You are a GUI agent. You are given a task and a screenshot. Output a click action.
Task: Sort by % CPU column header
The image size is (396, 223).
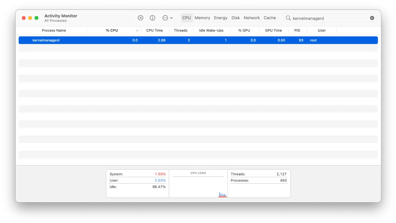112,30
